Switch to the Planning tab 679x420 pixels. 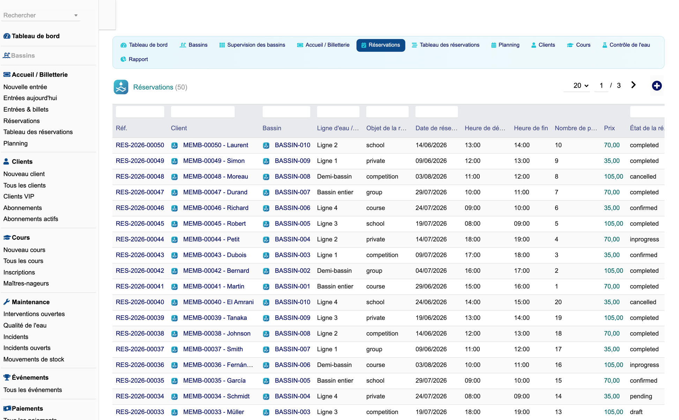(x=505, y=45)
